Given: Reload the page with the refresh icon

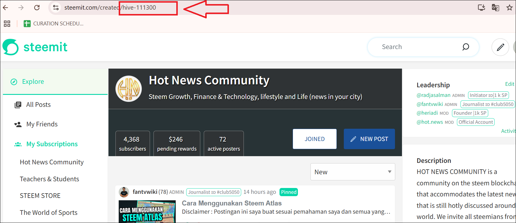Looking at the screenshot, I should 37,8.
